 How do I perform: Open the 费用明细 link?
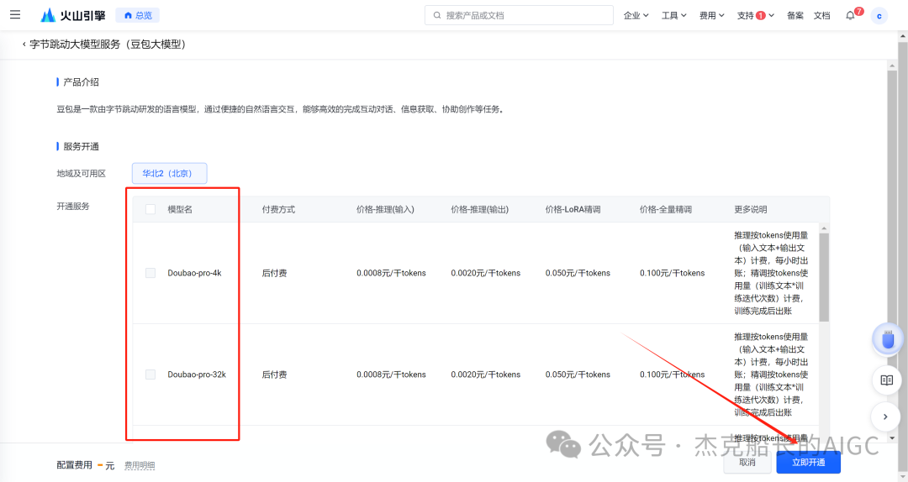[x=140, y=465]
